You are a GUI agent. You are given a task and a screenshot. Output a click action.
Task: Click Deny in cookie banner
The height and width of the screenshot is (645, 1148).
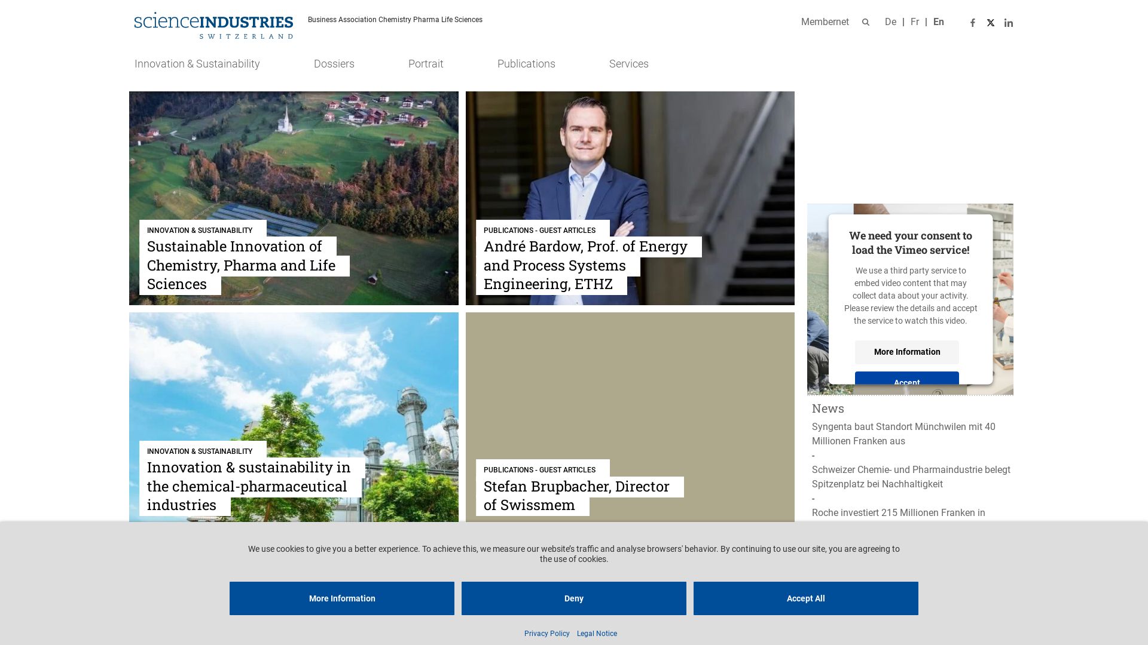pyautogui.click(x=574, y=598)
